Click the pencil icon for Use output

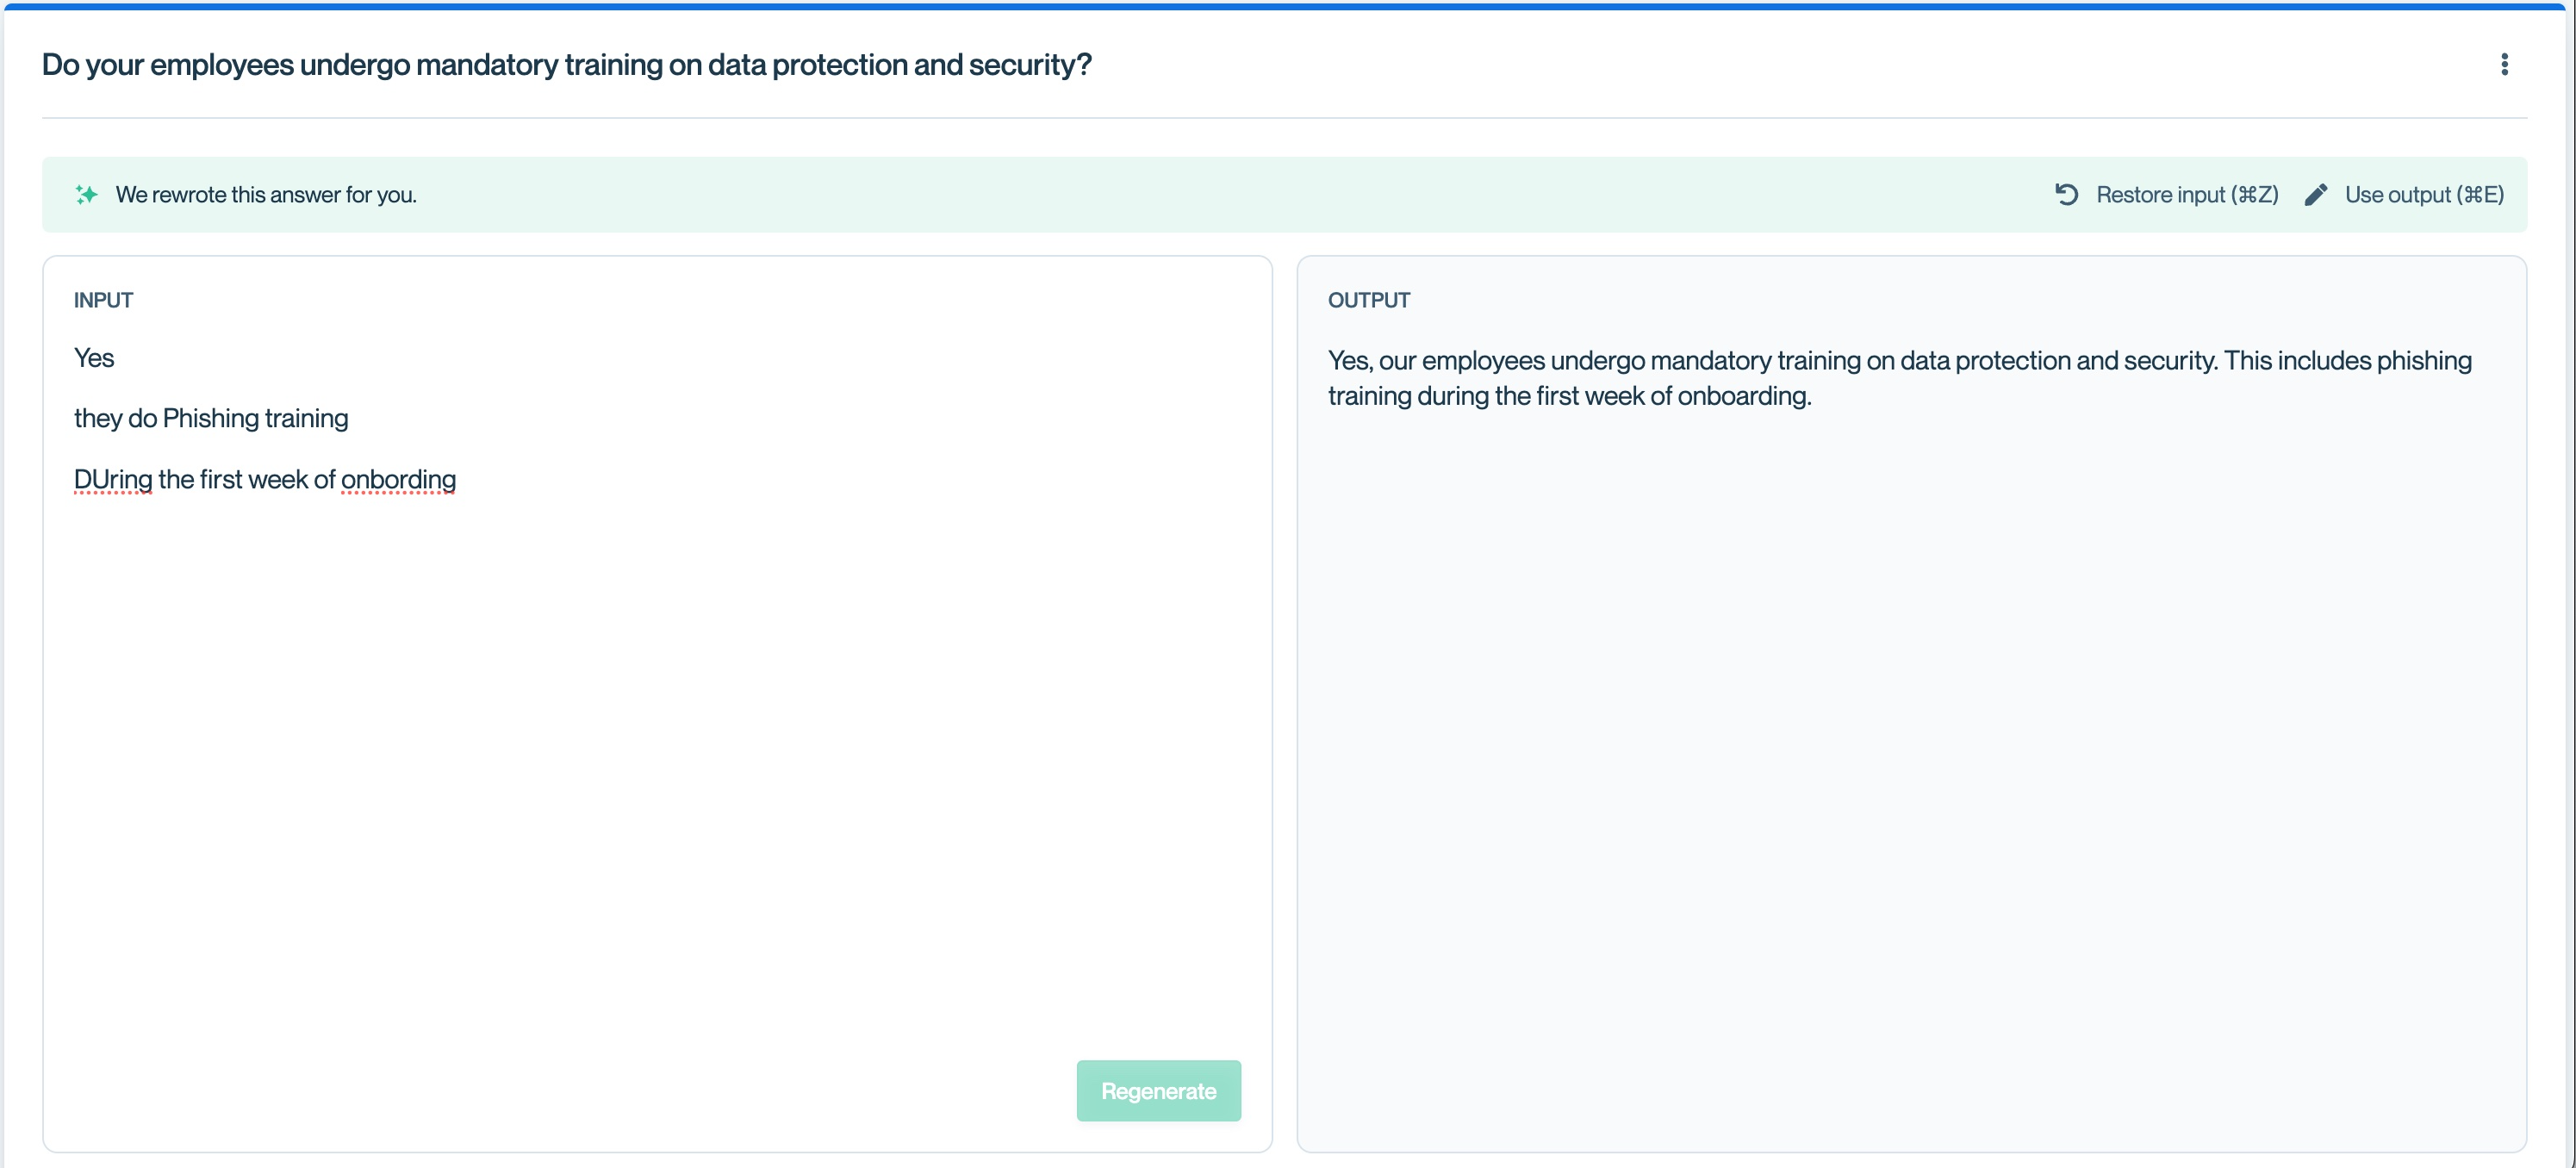pos(2315,194)
